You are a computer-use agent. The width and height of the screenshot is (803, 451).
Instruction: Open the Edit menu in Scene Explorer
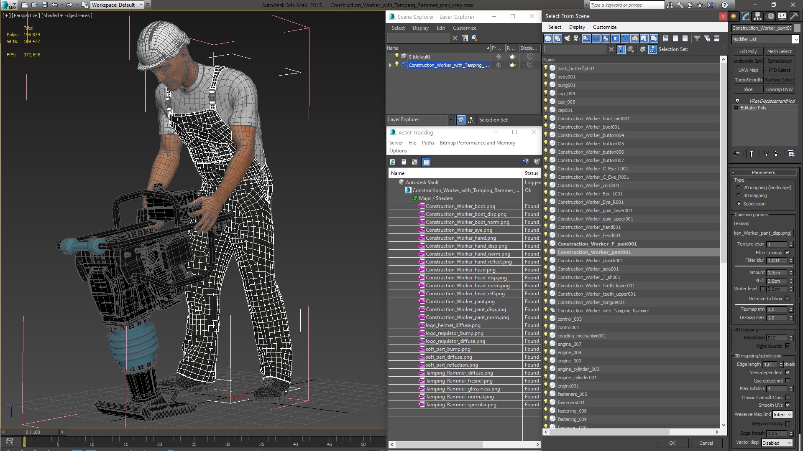(440, 28)
